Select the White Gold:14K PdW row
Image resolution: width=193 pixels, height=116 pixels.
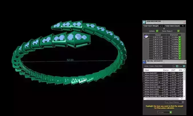(x=163, y=96)
